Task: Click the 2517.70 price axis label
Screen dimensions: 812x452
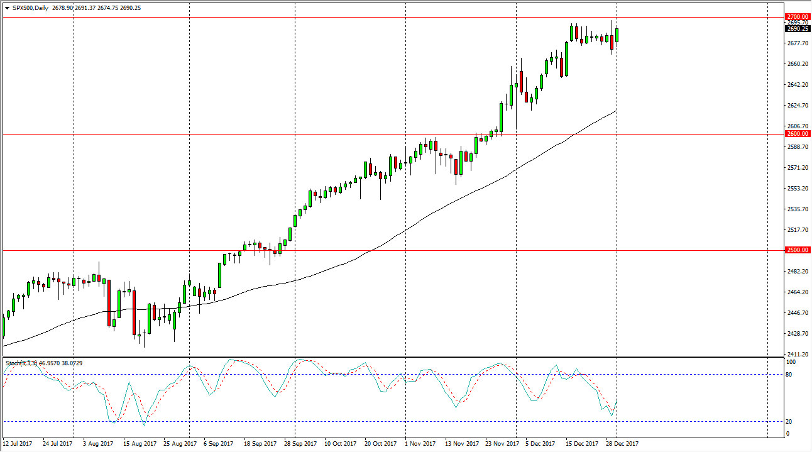Action: click(x=796, y=230)
